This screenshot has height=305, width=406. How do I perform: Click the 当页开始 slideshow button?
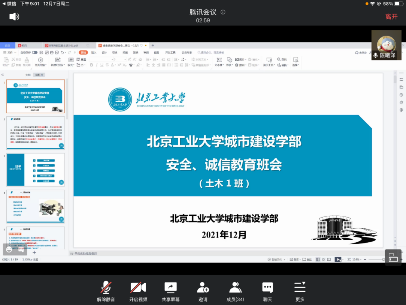[40, 62]
